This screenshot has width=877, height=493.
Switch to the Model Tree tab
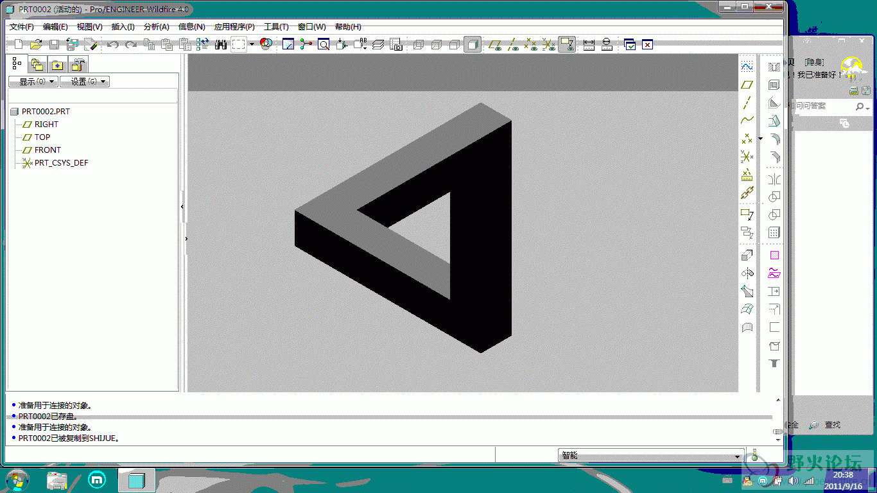(17, 64)
